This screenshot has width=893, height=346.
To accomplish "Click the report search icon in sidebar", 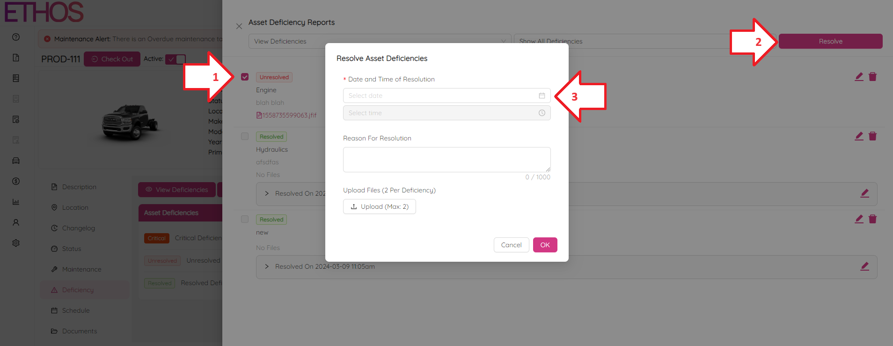I will [16, 119].
